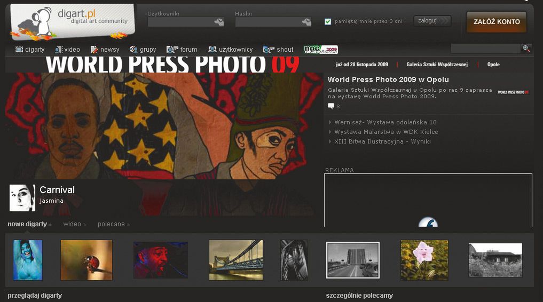Click the comment count '8'
The height and width of the screenshot is (302, 543).
(338, 107)
